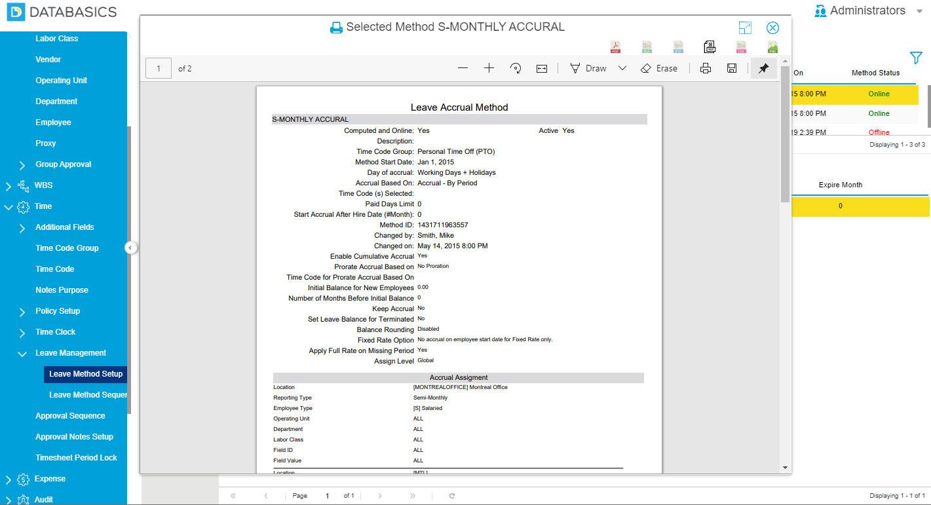This screenshot has width=931, height=505.
Task: Click the Time clock-gear icon
Action: 24,206
